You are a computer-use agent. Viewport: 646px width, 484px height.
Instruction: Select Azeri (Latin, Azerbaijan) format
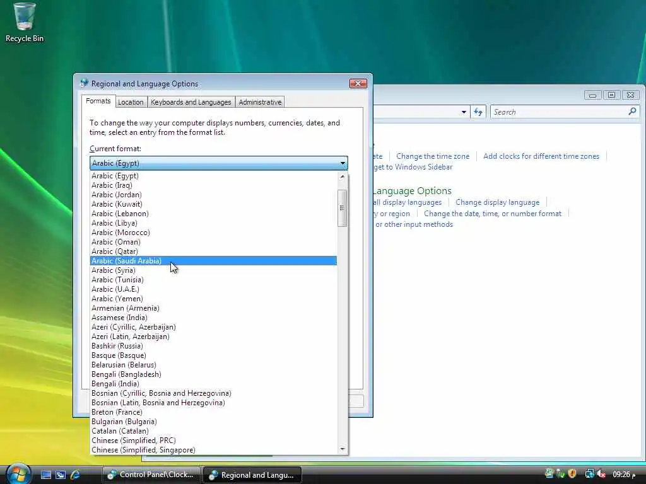pyautogui.click(x=213, y=337)
